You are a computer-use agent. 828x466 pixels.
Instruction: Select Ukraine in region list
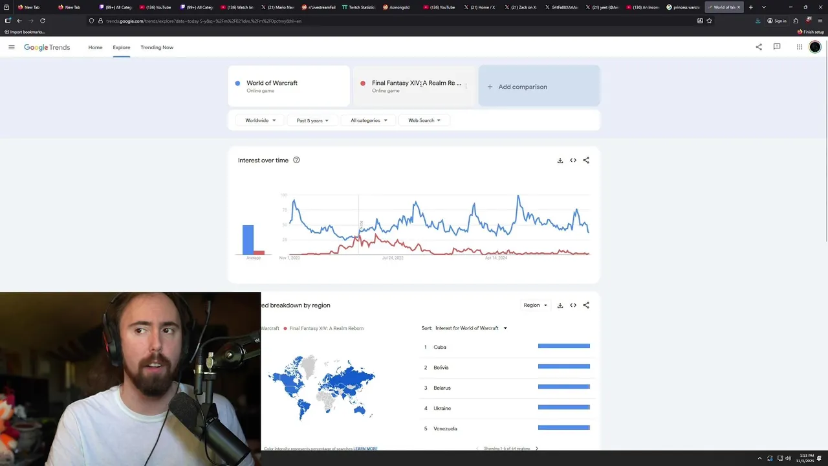pos(507,408)
